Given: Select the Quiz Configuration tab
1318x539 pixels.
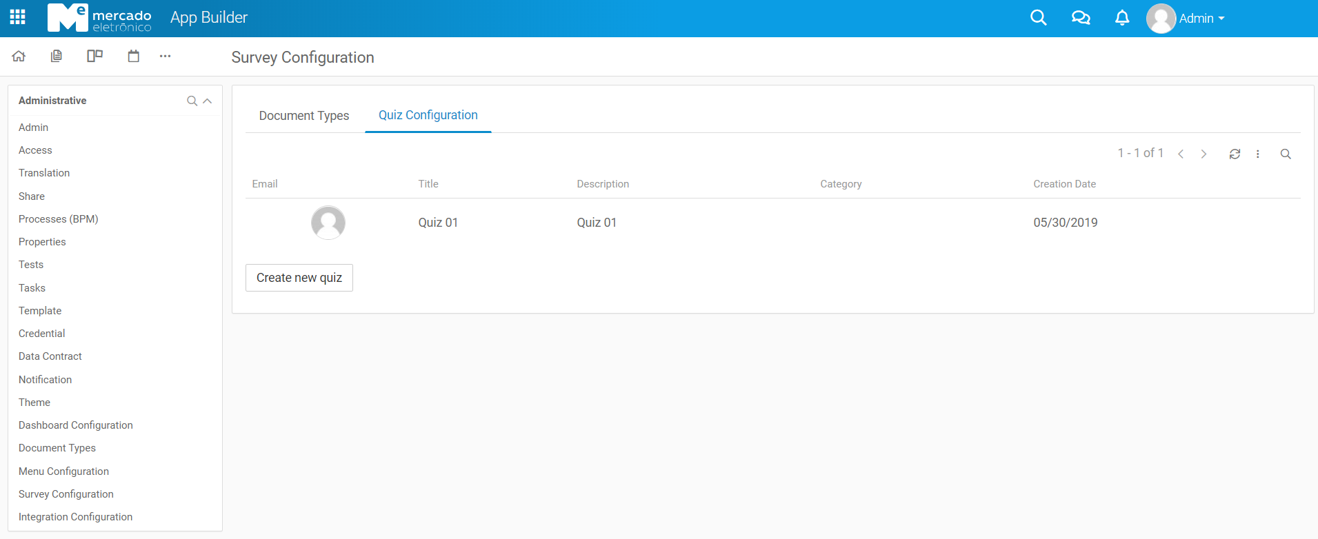Looking at the screenshot, I should (x=428, y=115).
